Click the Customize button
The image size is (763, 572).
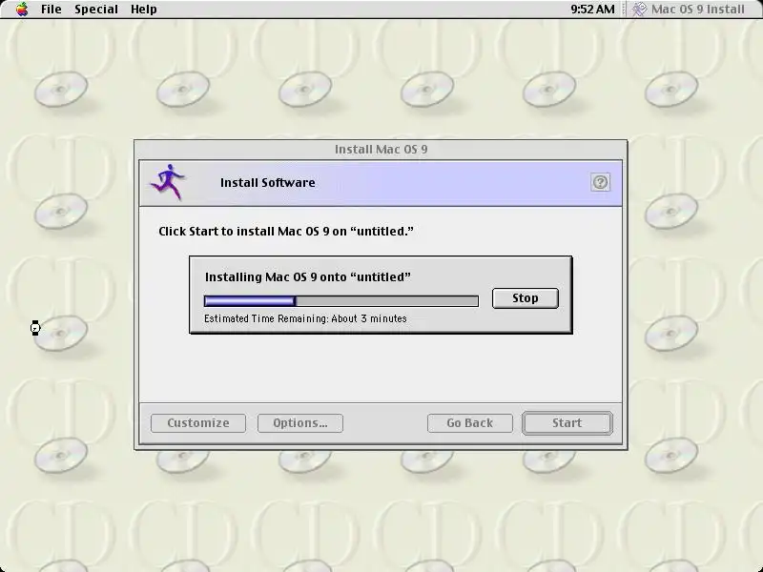198,422
